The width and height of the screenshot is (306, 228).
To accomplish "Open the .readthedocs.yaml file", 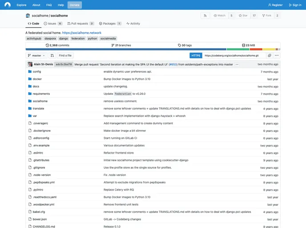I will [44, 197].
